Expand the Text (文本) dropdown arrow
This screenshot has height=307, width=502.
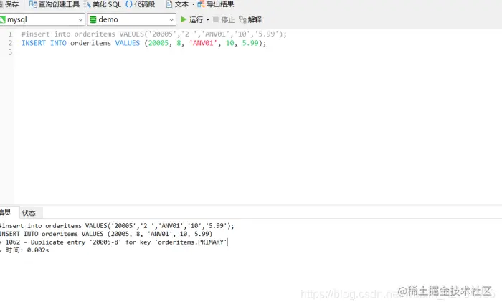pos(193,4)
